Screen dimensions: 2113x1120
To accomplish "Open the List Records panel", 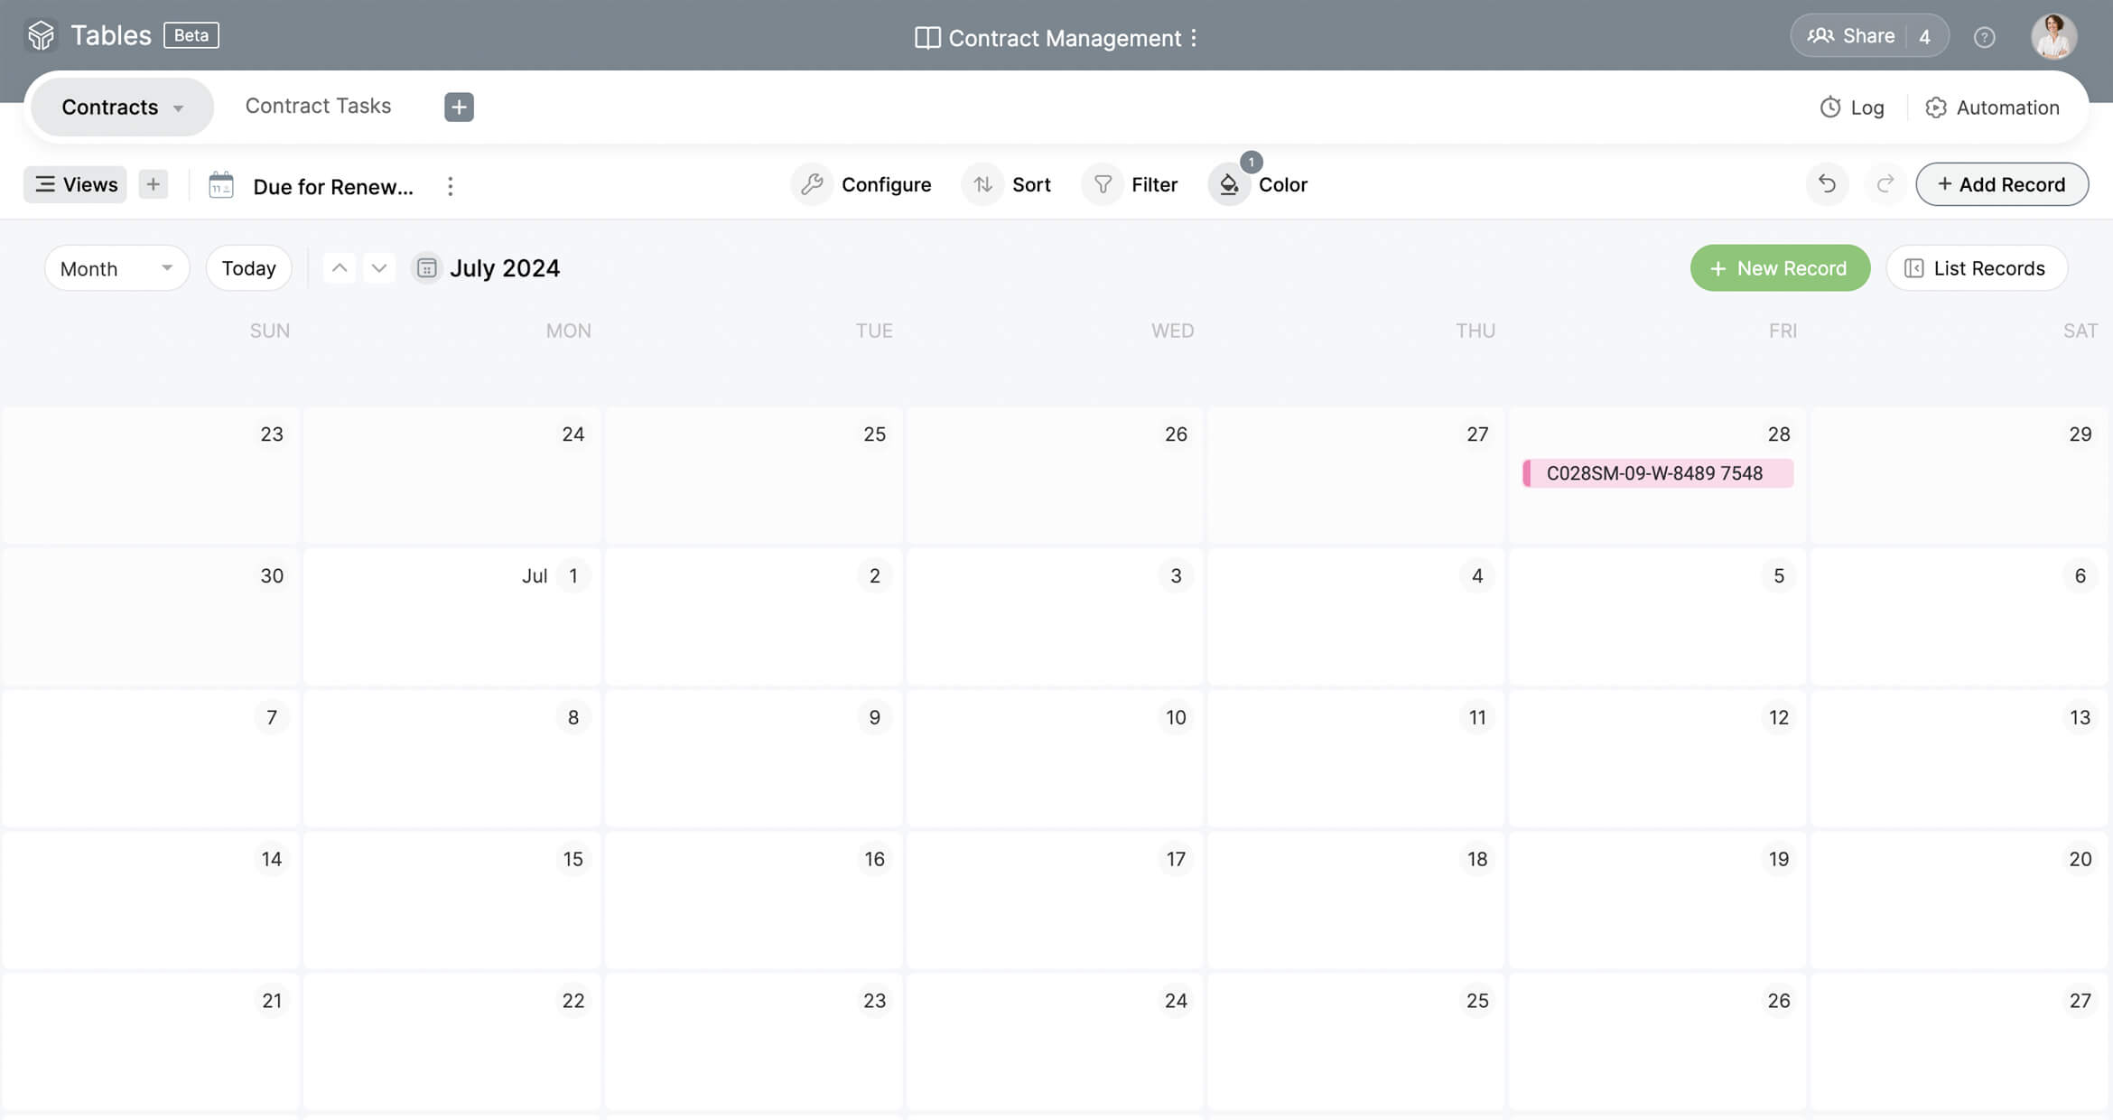I will (x=1976, y=268).
